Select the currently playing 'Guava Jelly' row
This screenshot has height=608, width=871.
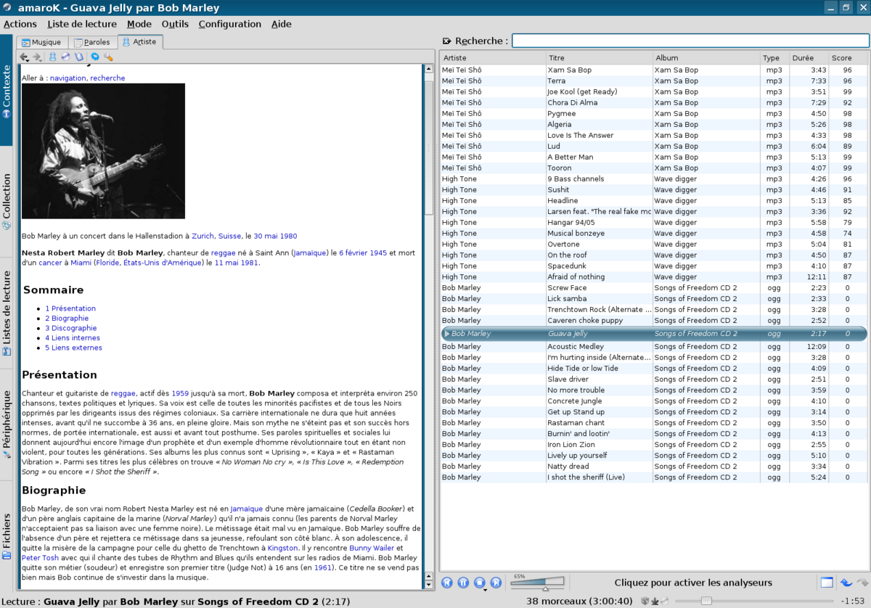coord(653,334)
